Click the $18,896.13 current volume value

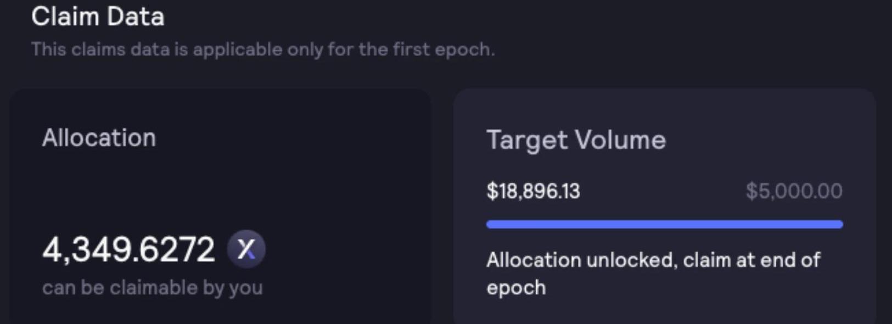[x=533, y=191]
